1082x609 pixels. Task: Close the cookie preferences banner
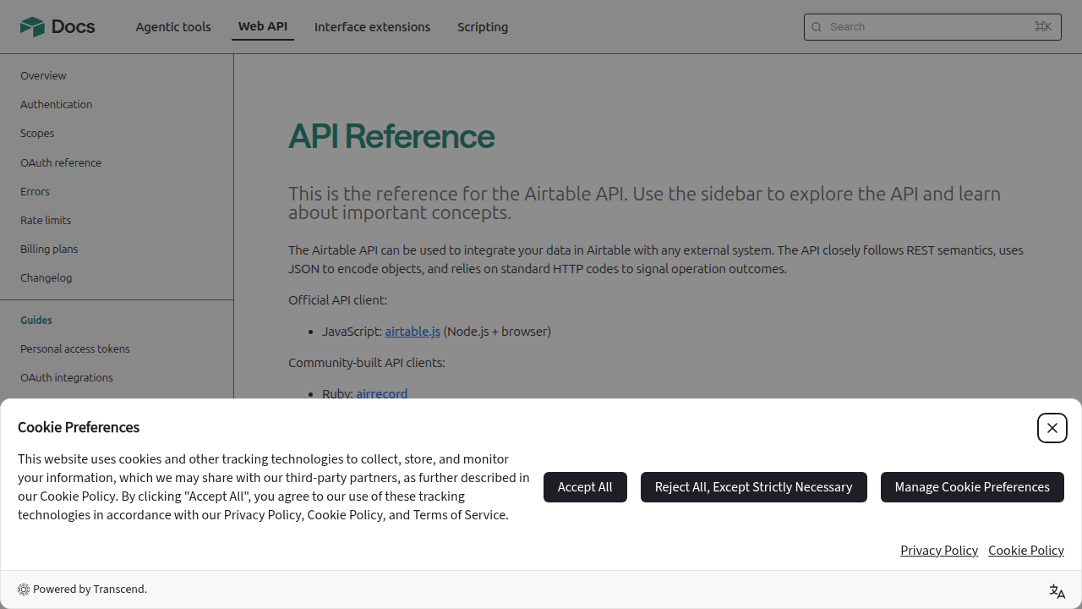pyautogui.click(x=1052, y=428)
